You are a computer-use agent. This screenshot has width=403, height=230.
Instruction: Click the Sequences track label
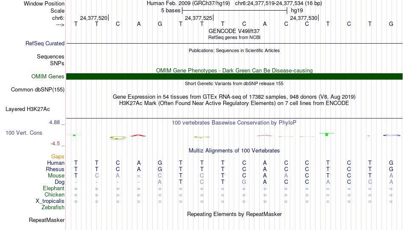click(50, 56)
